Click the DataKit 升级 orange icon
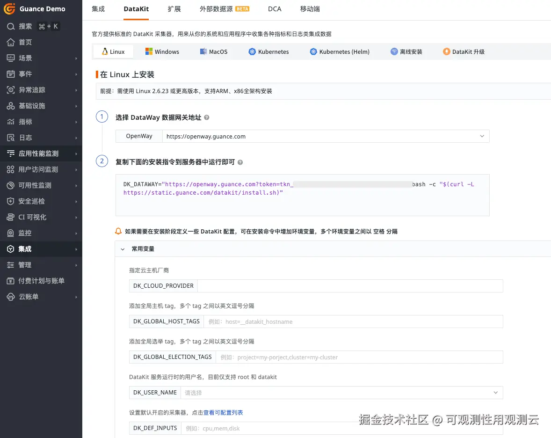 [x=446, y=51]
